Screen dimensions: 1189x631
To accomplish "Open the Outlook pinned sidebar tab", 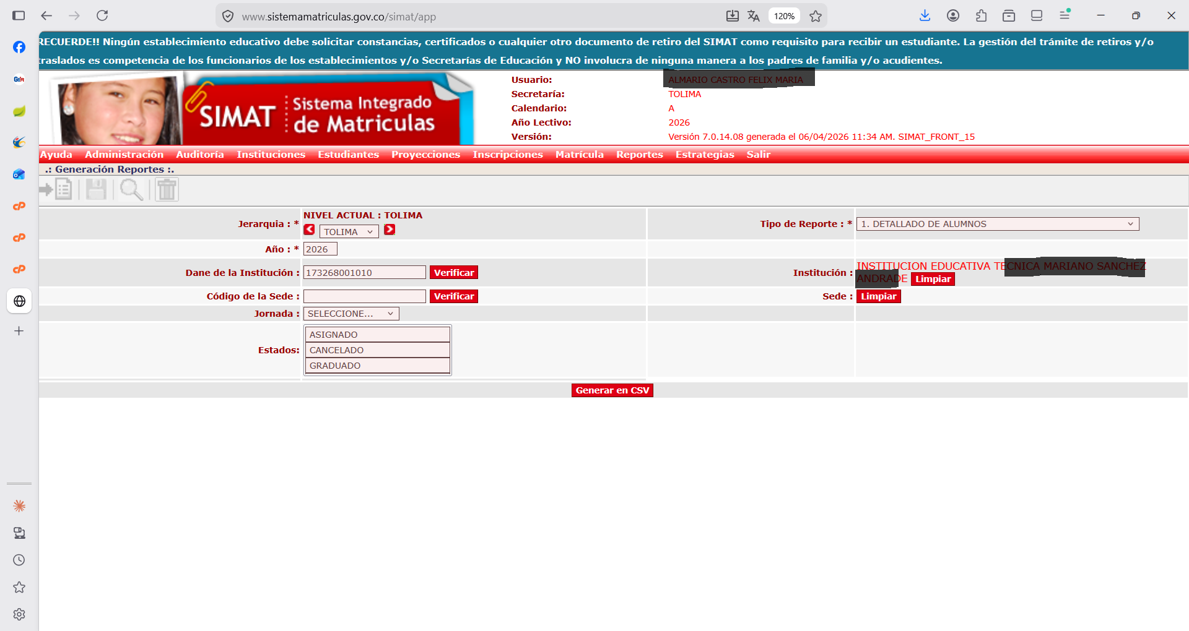I will pos(19,174).
